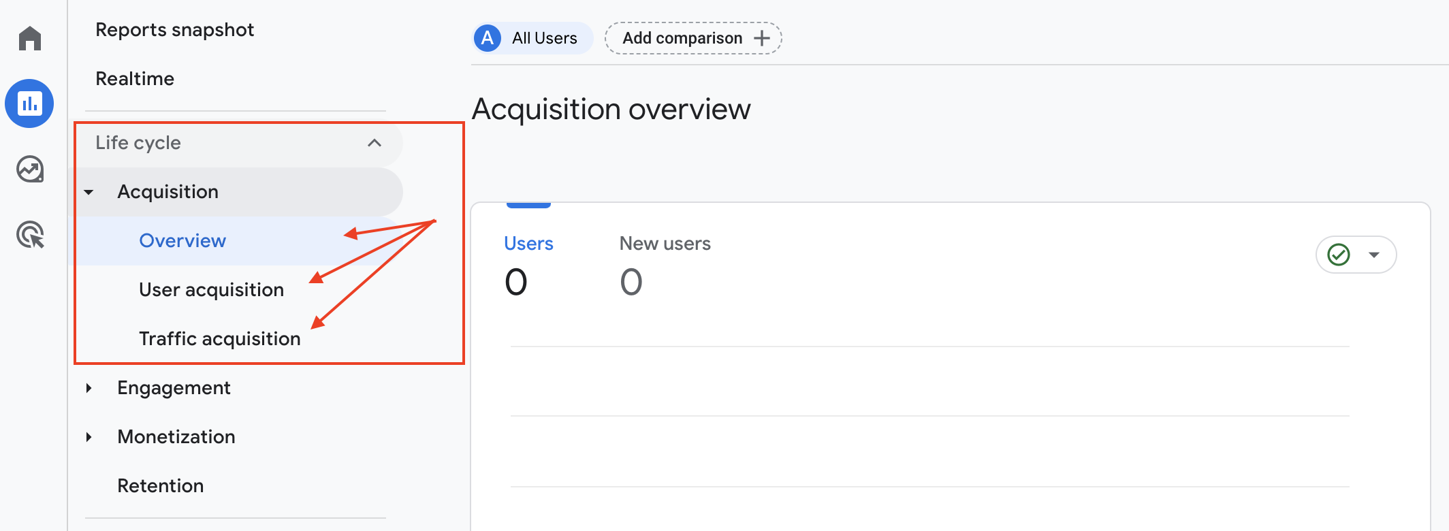Viewport: 1449px width, 531px height.
Task: Collapse the Life cycle section chevron
Action: click(x=375, y=143)
